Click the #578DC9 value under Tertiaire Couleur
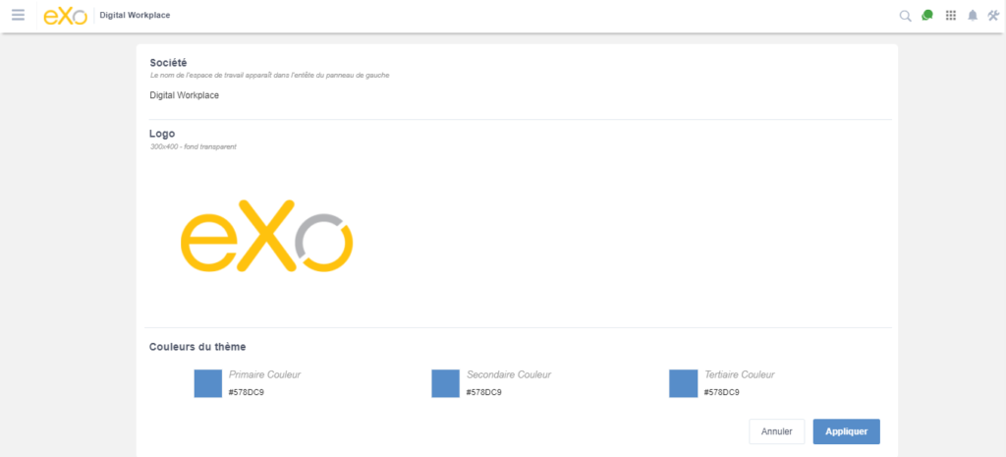This screenshot has height=457, width=1006. 722,392
